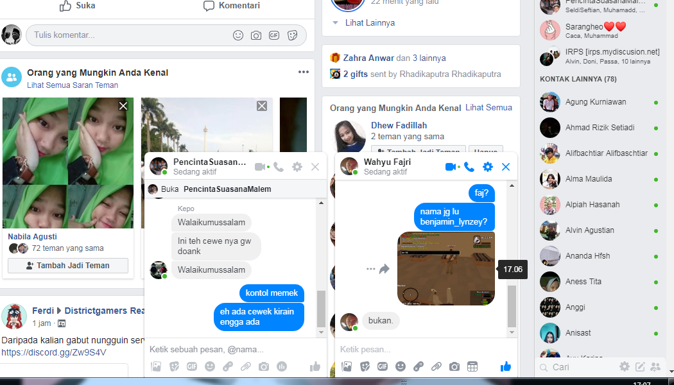Viewport: 674px width, 385px height.
Task: Open emoji picker in Wahyu Fajri chat
Action: 400,366
